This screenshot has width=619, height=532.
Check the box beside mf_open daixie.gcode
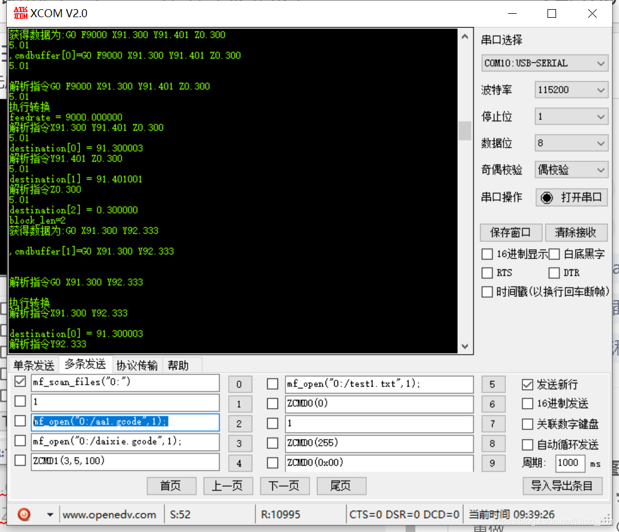[x=20, y=440]
